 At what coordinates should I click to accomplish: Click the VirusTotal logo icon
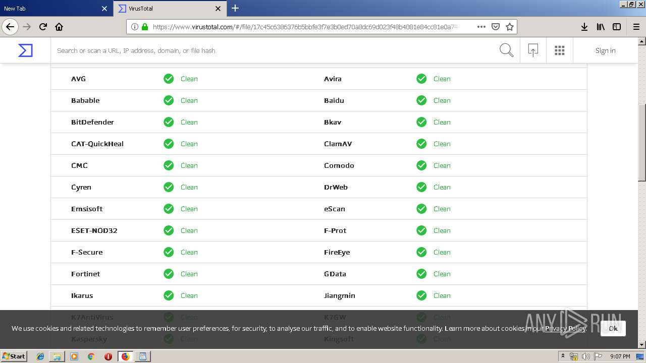click(25, 50)
